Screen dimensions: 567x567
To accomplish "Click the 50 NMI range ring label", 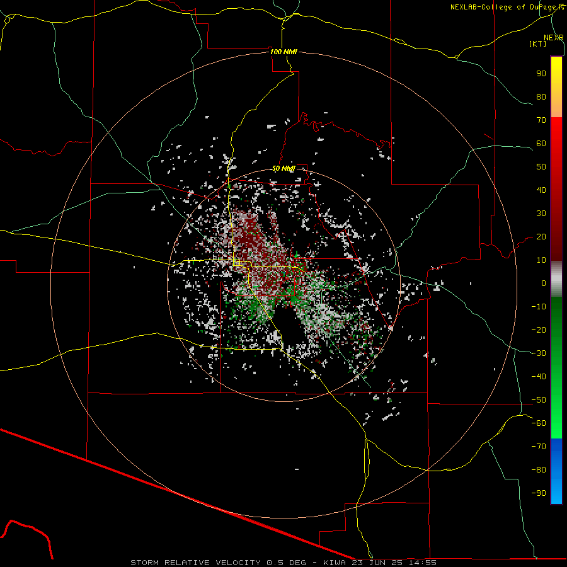I will 283,168.
